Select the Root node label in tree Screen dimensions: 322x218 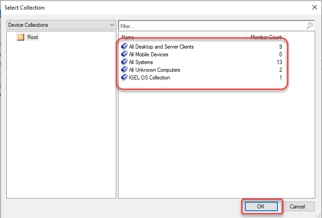pyautogui.click(x=33, y=37)
